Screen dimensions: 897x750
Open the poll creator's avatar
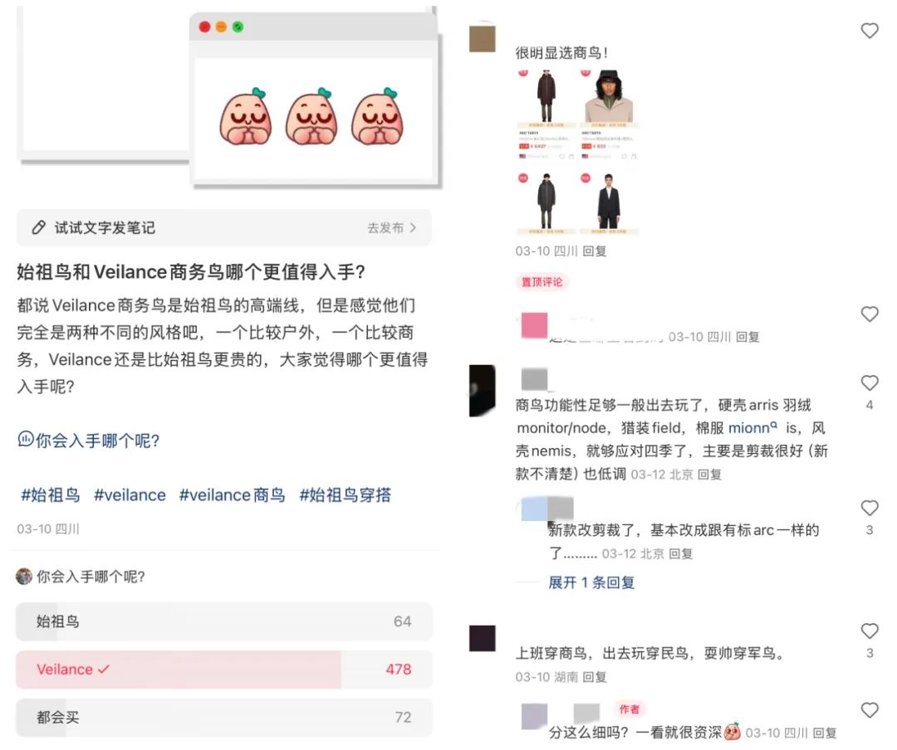tap(23, 577)
